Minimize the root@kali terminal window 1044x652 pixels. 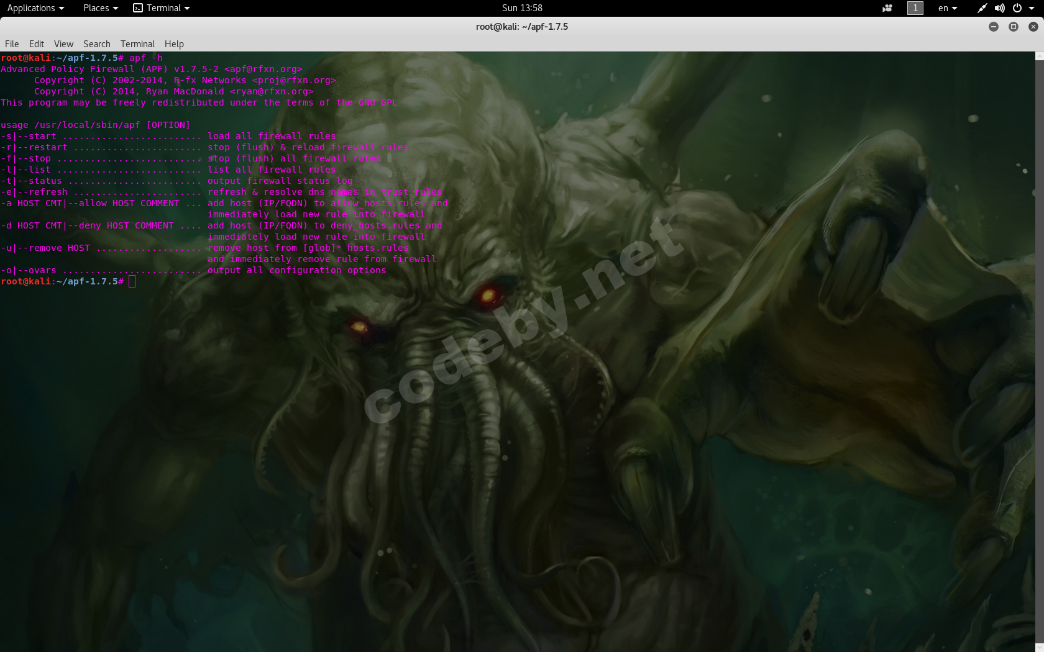(x=994, y=27)
